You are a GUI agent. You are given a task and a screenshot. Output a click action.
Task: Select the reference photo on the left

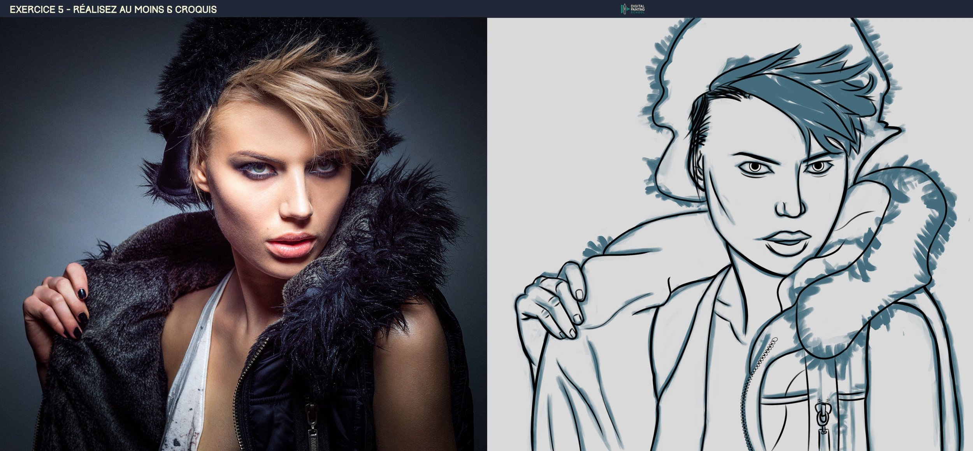coord(243,233)
